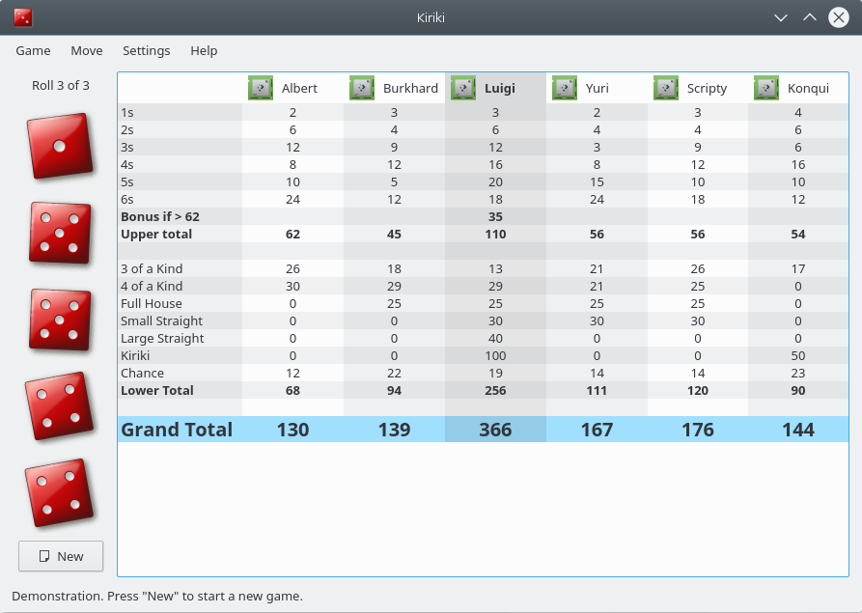
Task: Click Luigi's Large Straight score 40
Action: click(495, 338)
